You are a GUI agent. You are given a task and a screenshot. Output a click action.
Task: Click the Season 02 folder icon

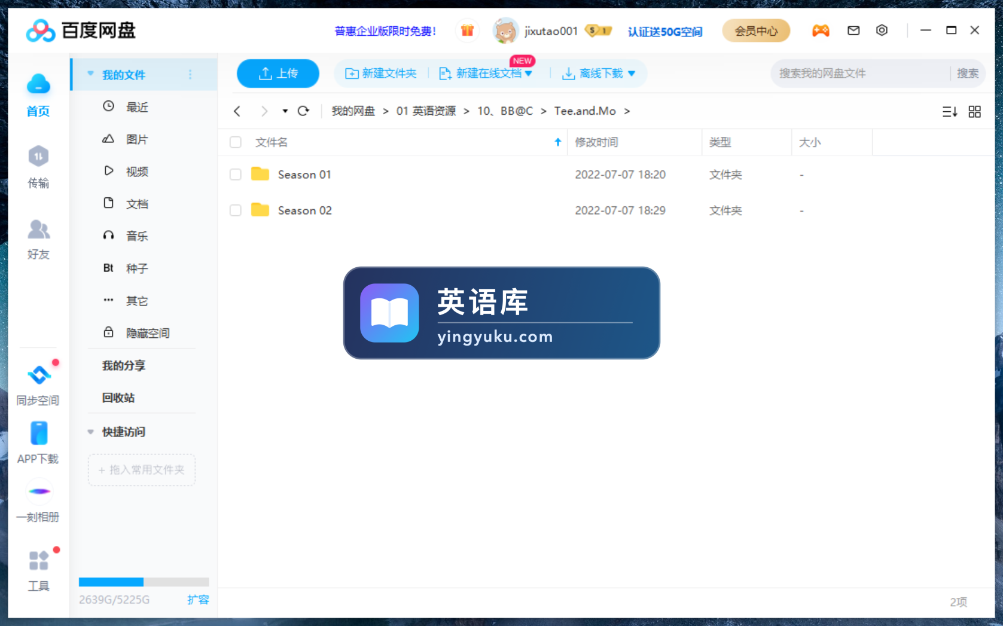260,210
